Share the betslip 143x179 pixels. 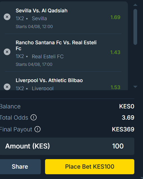(20, 167)
